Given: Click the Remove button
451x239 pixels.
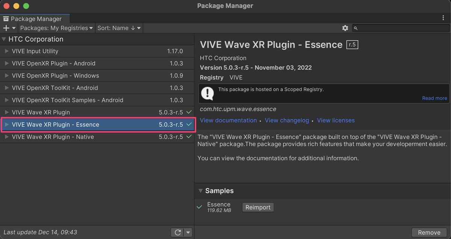Looking at the screenshot, I should coord(429,233).
